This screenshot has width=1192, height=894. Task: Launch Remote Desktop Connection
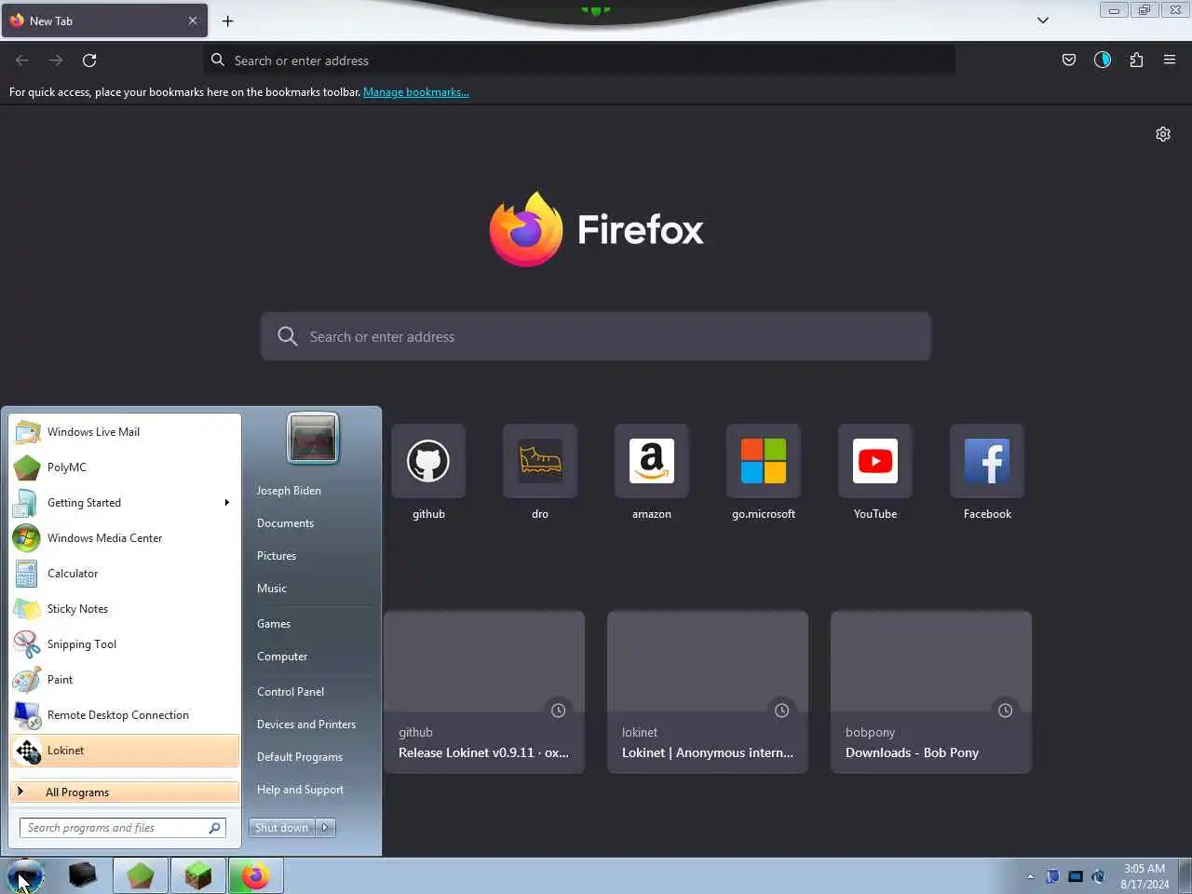point(125,715)
